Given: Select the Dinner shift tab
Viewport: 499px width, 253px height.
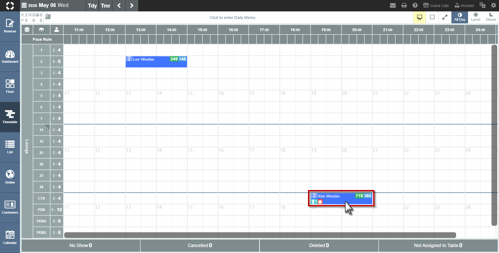Looking at the screenshot, I should point(491,17).
